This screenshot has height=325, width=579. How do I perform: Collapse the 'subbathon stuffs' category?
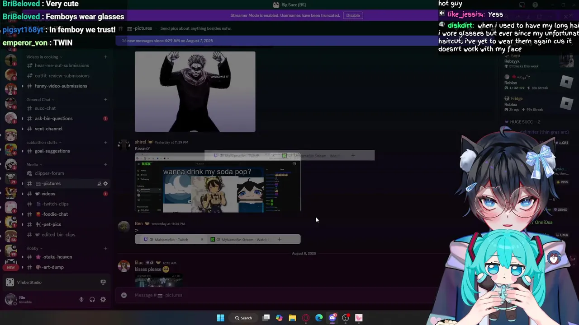coord(43,142)
